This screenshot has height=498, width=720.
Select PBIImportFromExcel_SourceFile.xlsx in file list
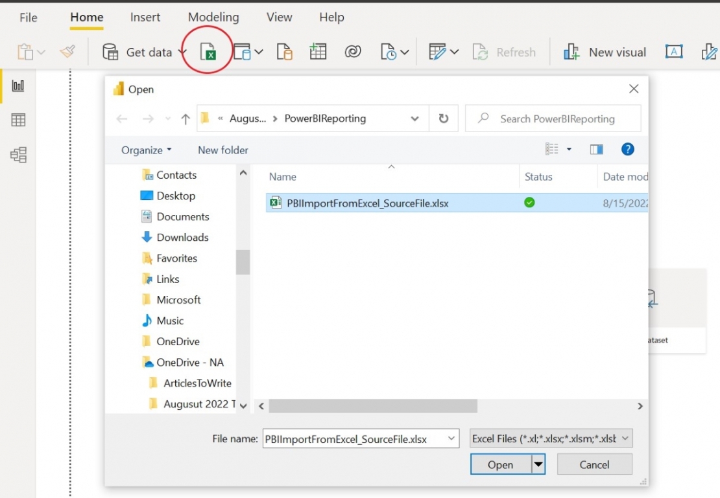click(367, 203)
